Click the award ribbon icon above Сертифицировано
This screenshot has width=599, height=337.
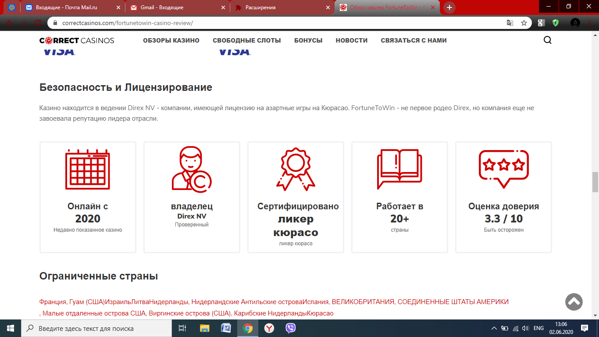tap(296, 169)
